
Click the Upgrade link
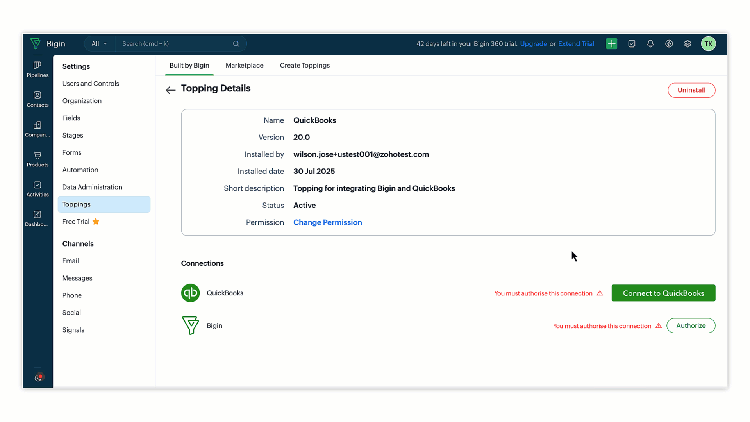click(533, 44)
